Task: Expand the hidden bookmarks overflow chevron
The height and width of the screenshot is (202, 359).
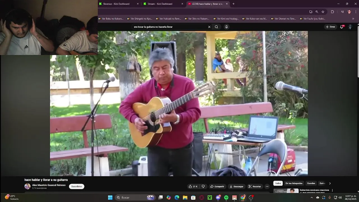Action: coord(353,19)
